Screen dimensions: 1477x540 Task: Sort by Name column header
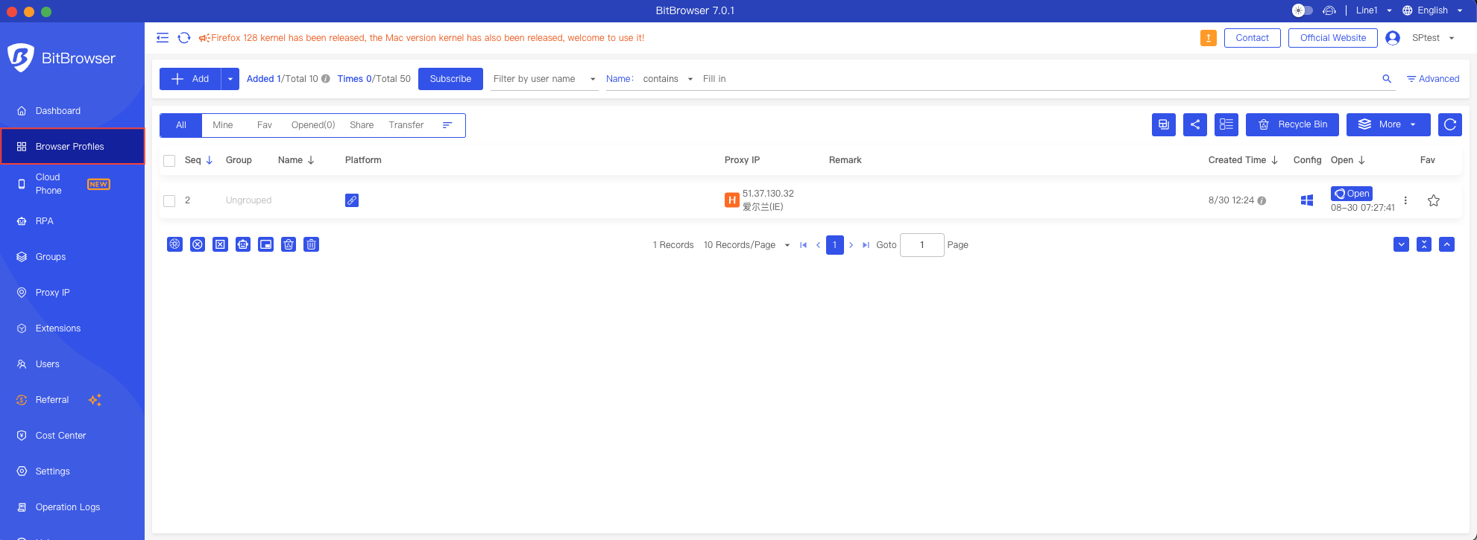296,160
